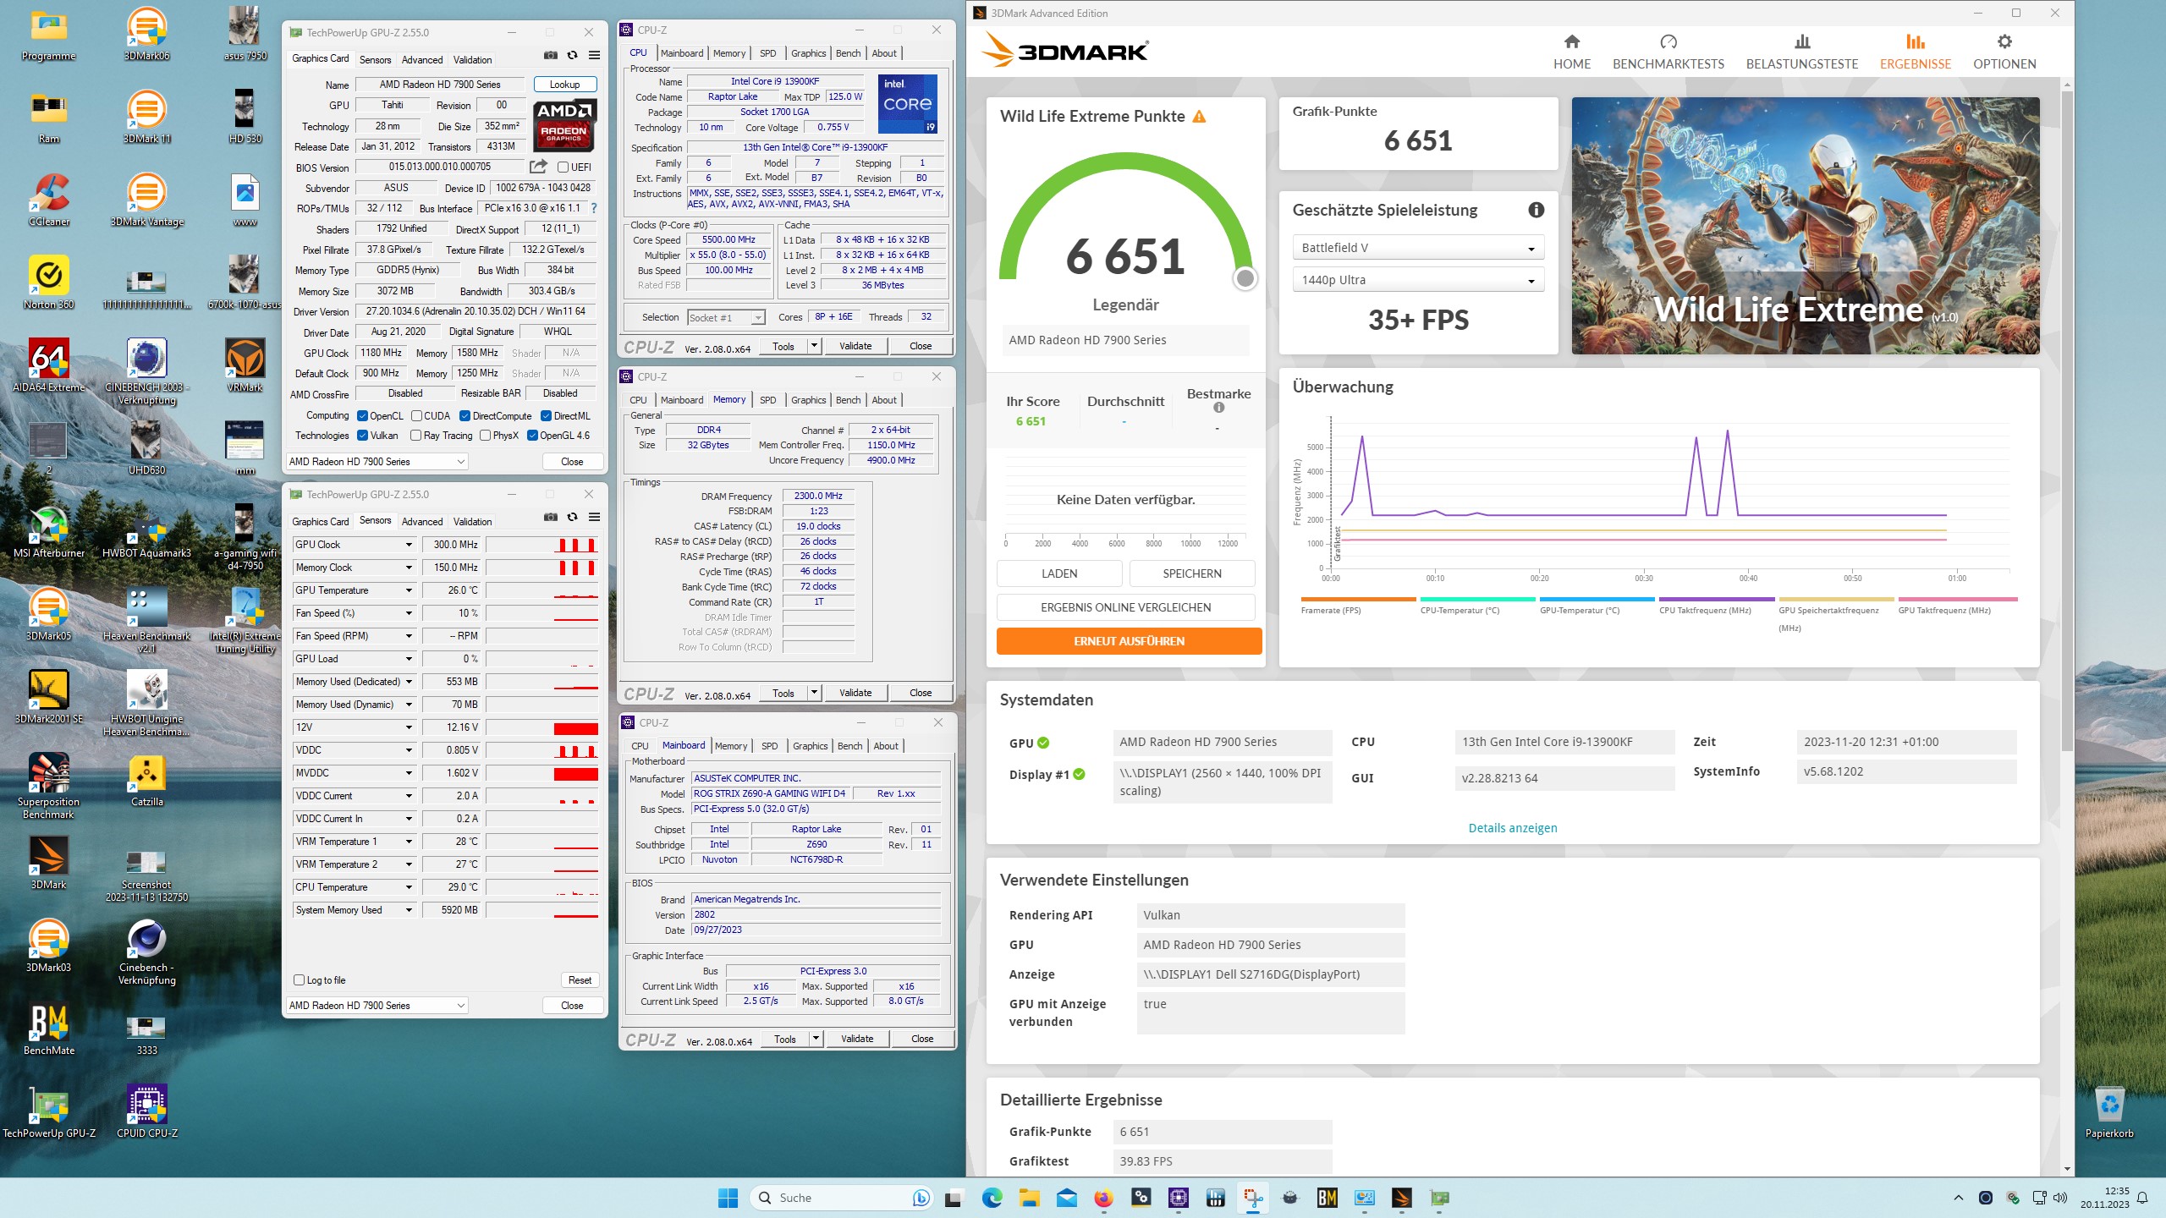Open Bench tab in bottom CPU-Z window

pos(849,746)
